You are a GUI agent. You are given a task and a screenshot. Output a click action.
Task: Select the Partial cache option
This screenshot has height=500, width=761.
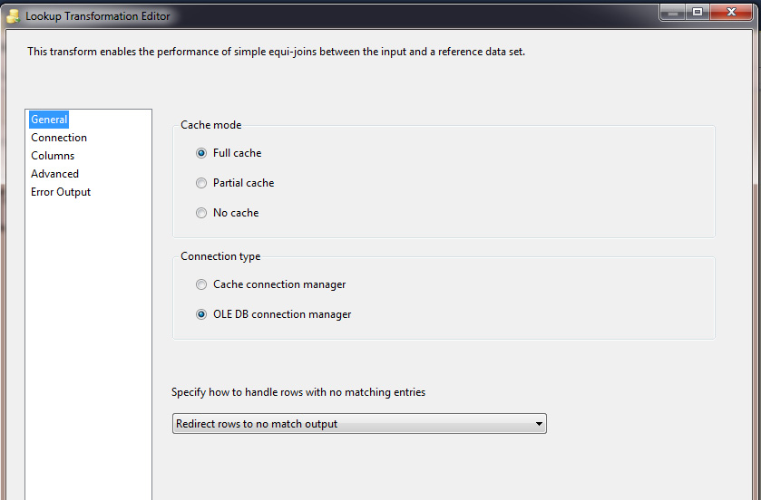pyautogui.click(x=235, y=183)
